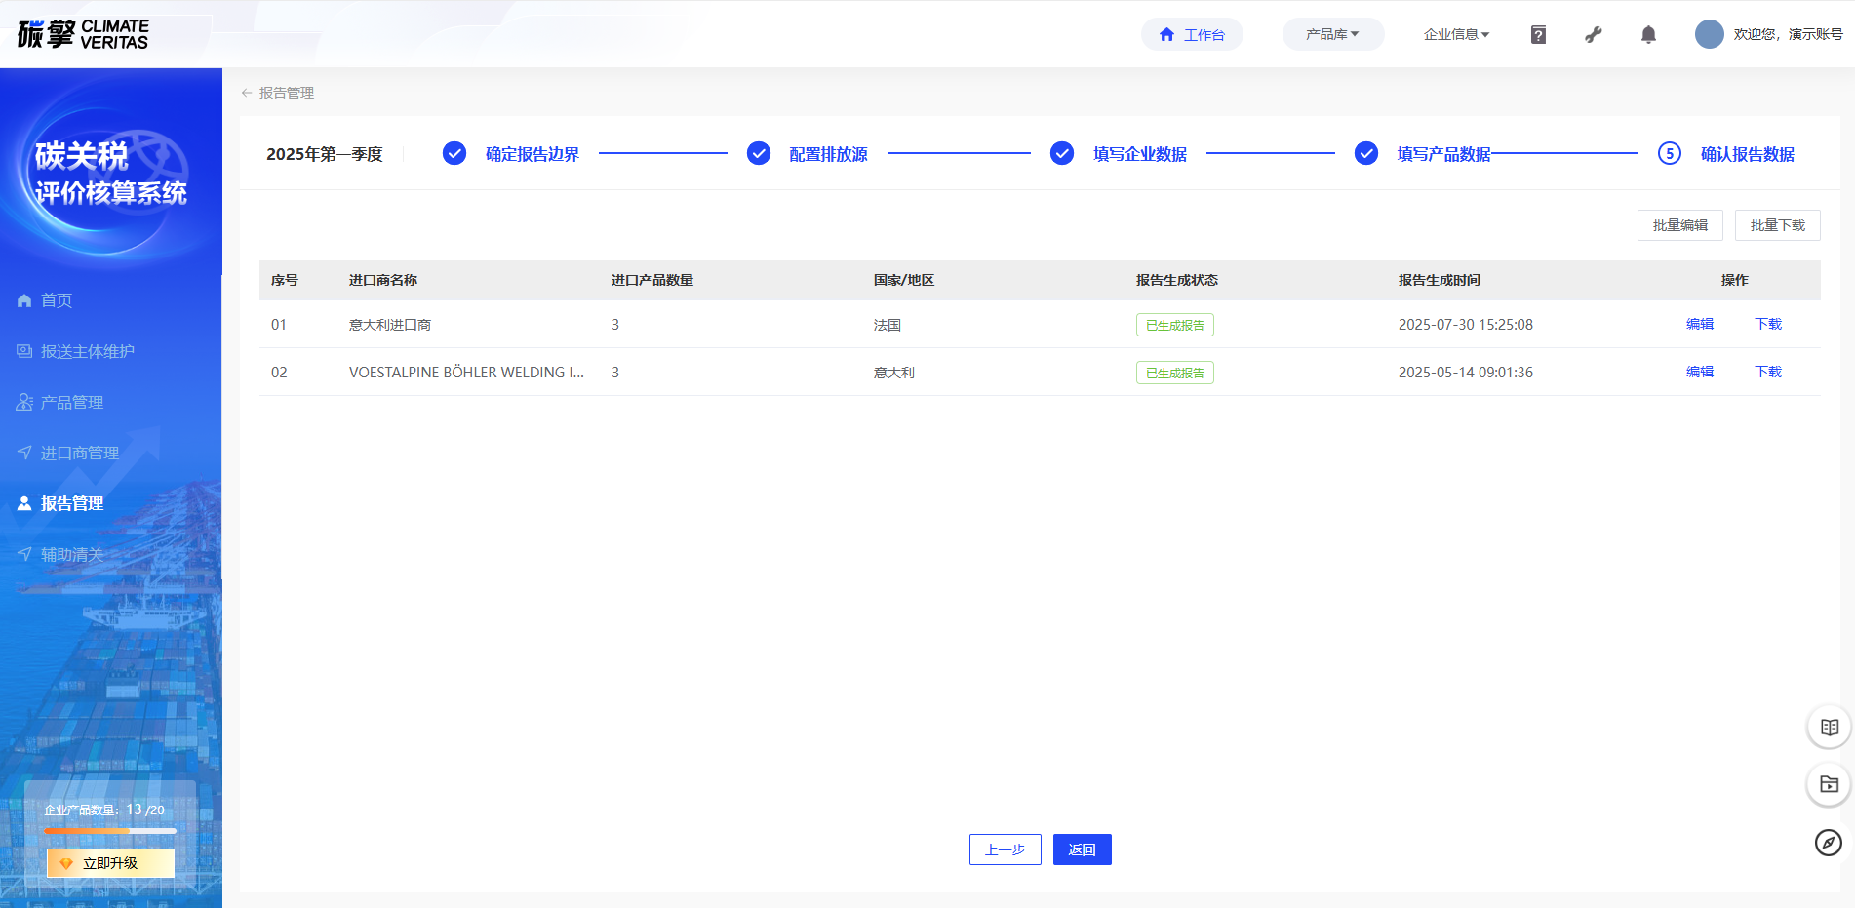Go to the 确定报告边界 step
This screenshot has height=908, width=1855.
[532, 154]
